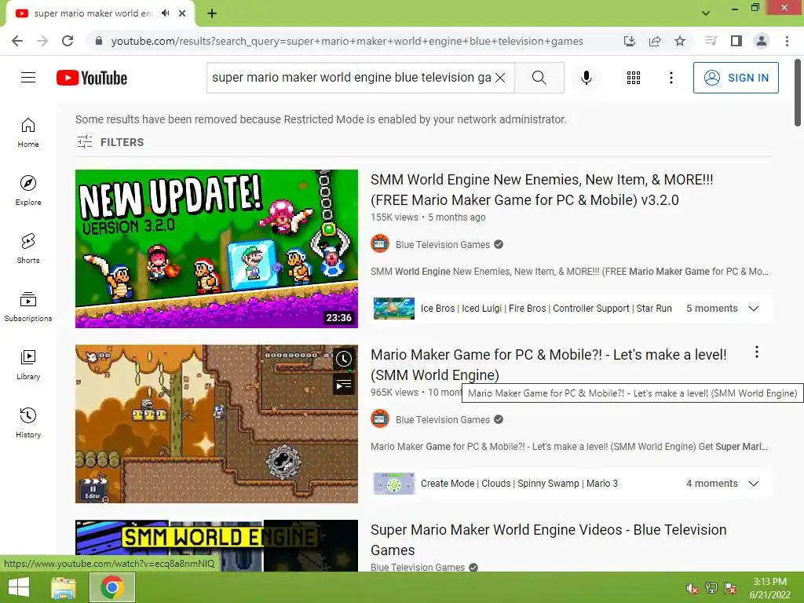Start voice search with the microphone

(586, 78)
